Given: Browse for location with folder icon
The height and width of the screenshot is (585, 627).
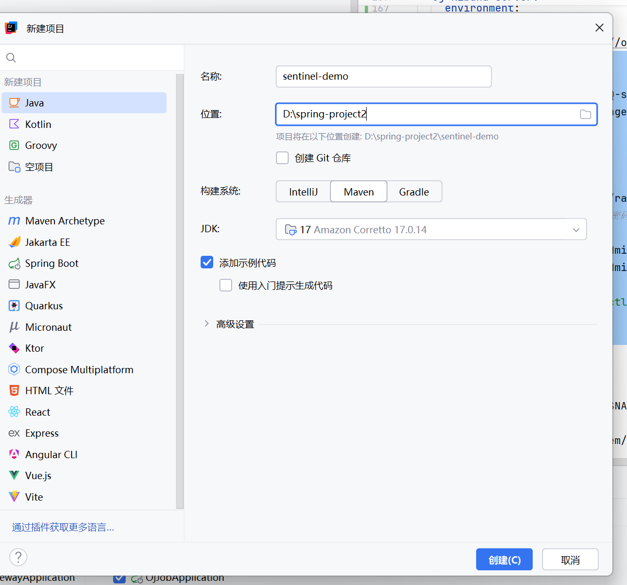Looking at the screenshot, I should point(586,114).
